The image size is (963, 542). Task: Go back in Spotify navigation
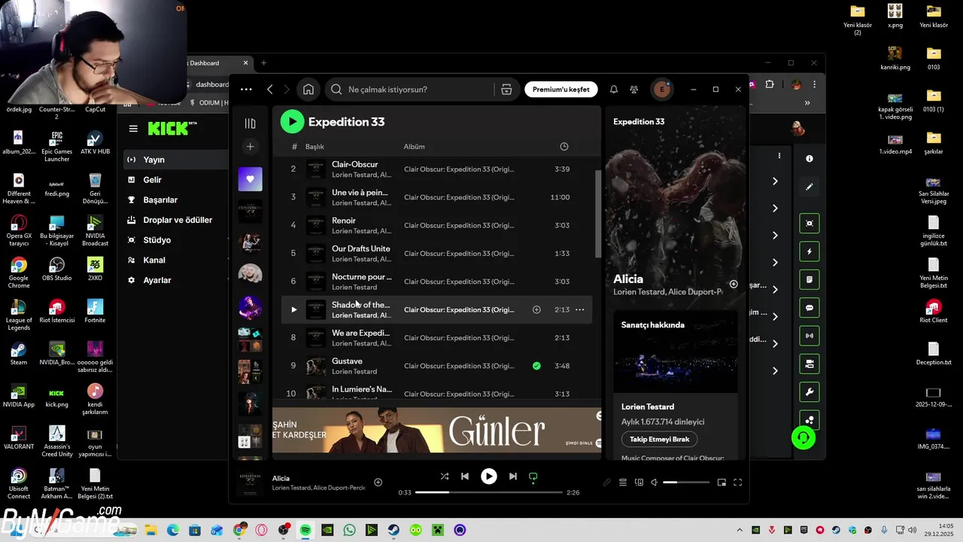coord(270,90)
